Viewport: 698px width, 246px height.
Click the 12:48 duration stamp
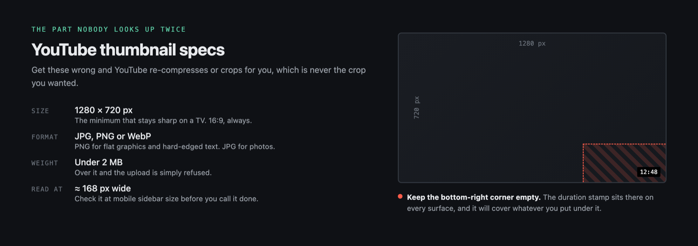[x=649, y=172]
